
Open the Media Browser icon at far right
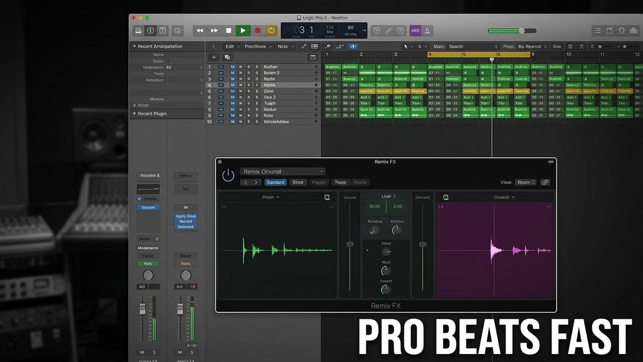pyautogui.click(x=634, y=31)
